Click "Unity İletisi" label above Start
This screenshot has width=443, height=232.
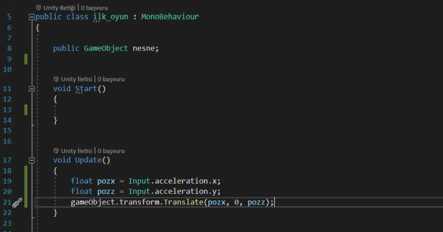pyautogui.click(x=77, y=79)
